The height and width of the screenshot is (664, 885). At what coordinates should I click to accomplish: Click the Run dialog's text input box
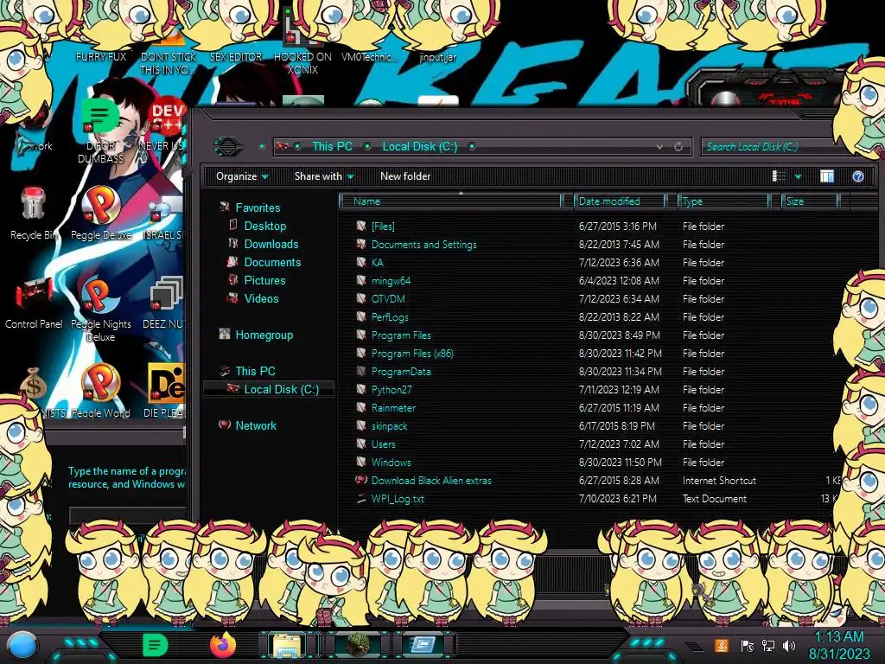[128, 515]
